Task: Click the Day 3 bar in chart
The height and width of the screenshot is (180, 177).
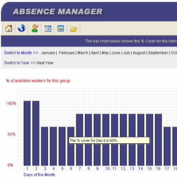Action: point(45,146)
